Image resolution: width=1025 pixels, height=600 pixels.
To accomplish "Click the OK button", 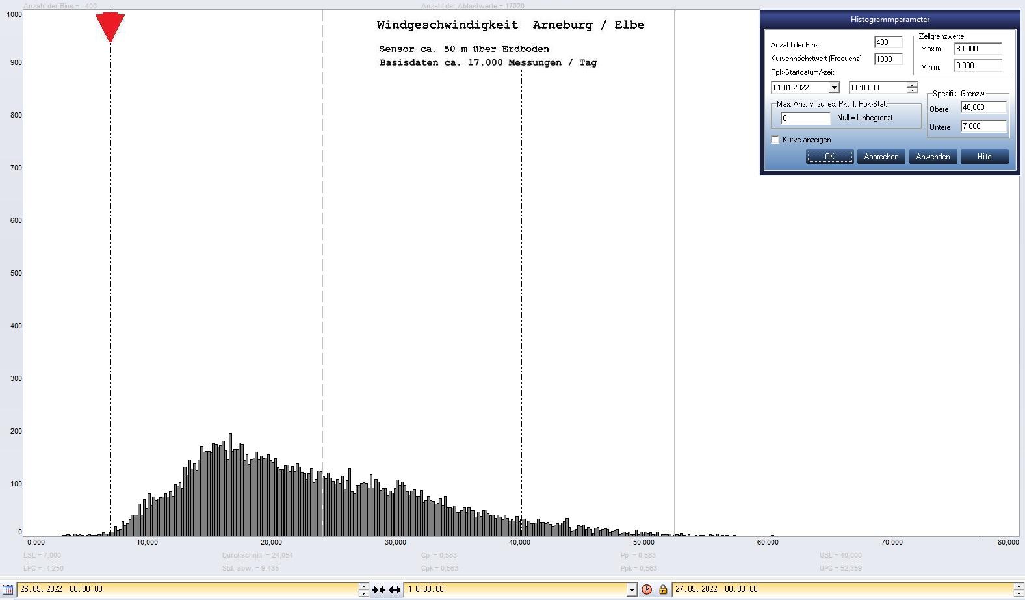I will 830,157.
